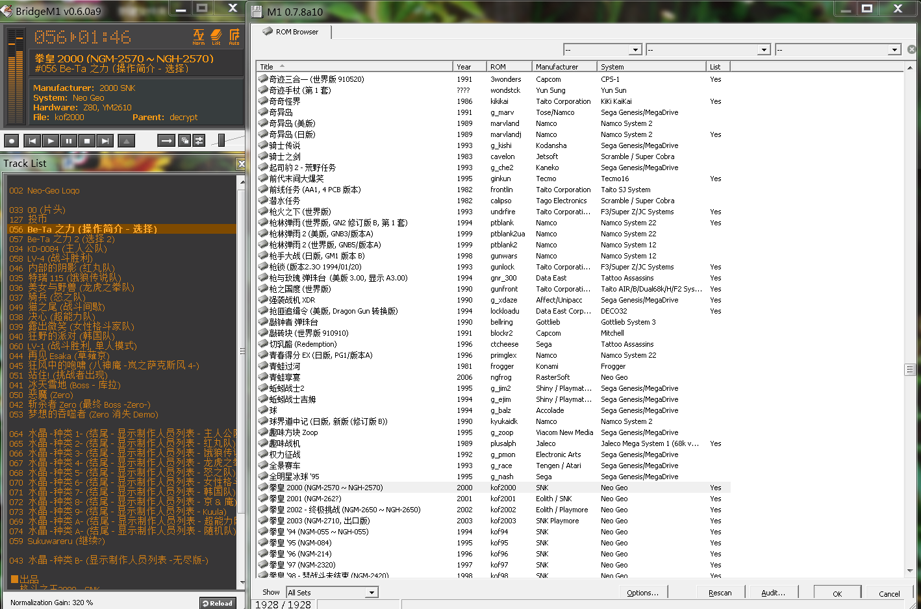Screen dimensions: 921x609
Task: Click the OK button in M1
Action: pyautogui.click(x=837, y=593)
